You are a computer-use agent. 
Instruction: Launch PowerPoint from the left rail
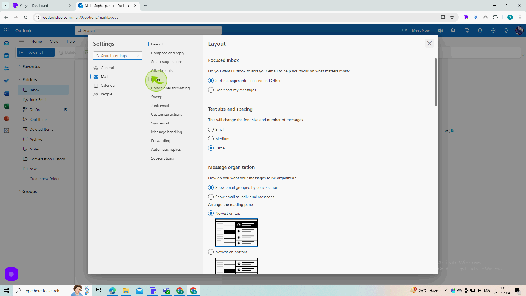tap(7, 119)
